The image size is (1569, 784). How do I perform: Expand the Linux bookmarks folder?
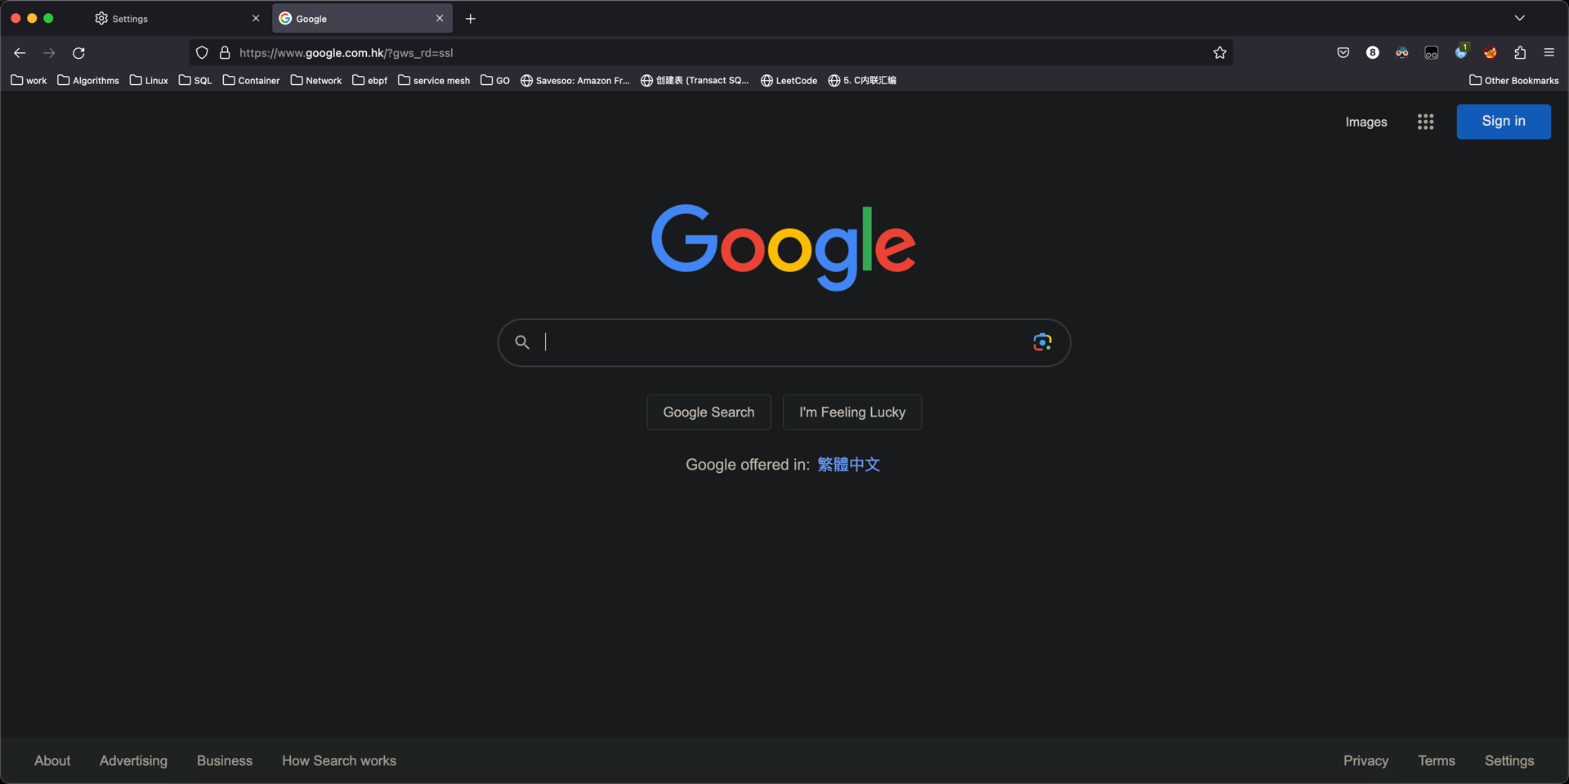click(x=149, y=80)
